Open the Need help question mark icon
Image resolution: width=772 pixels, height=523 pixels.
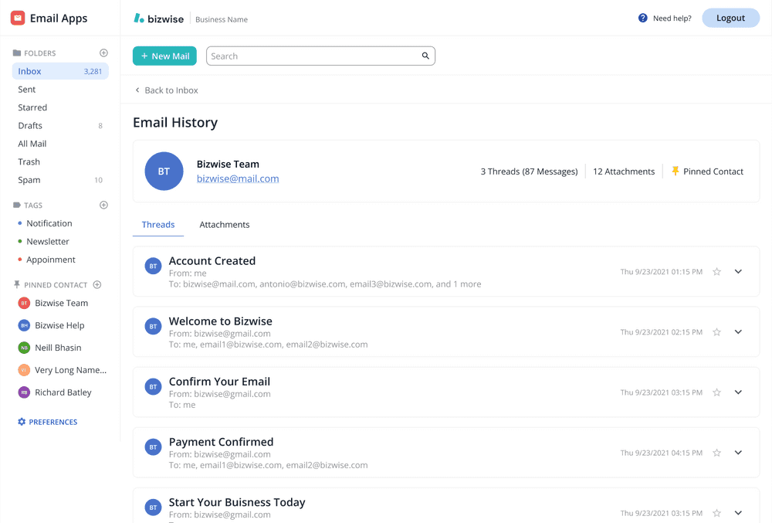643,18
